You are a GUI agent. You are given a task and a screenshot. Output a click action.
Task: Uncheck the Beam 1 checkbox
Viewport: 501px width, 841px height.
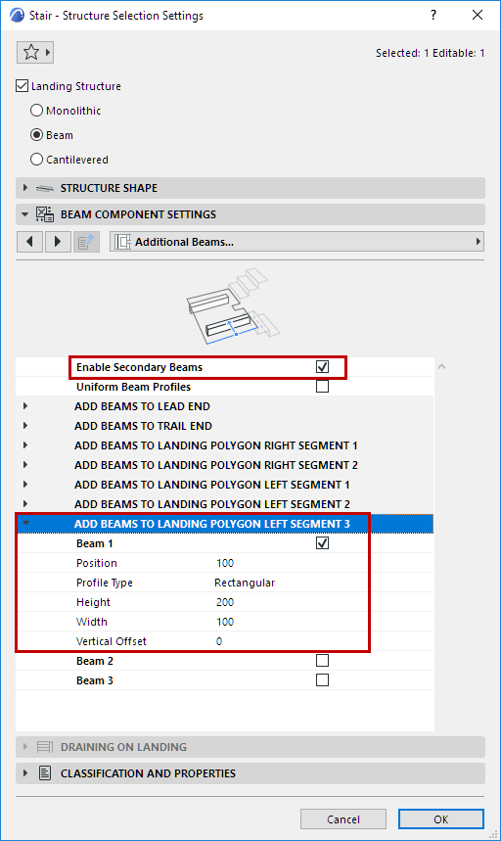[x=322, y=543]
